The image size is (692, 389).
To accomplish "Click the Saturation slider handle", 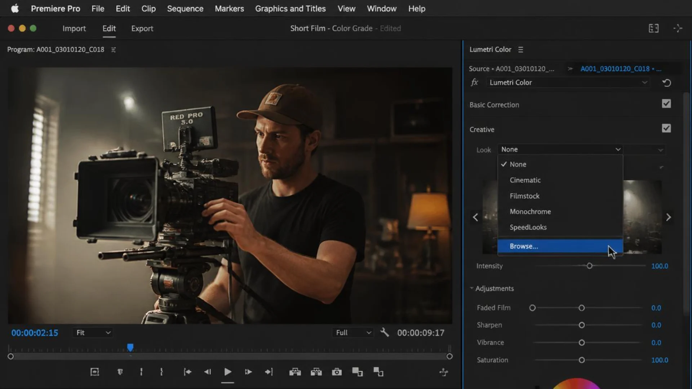I will (x=582, y=360).
